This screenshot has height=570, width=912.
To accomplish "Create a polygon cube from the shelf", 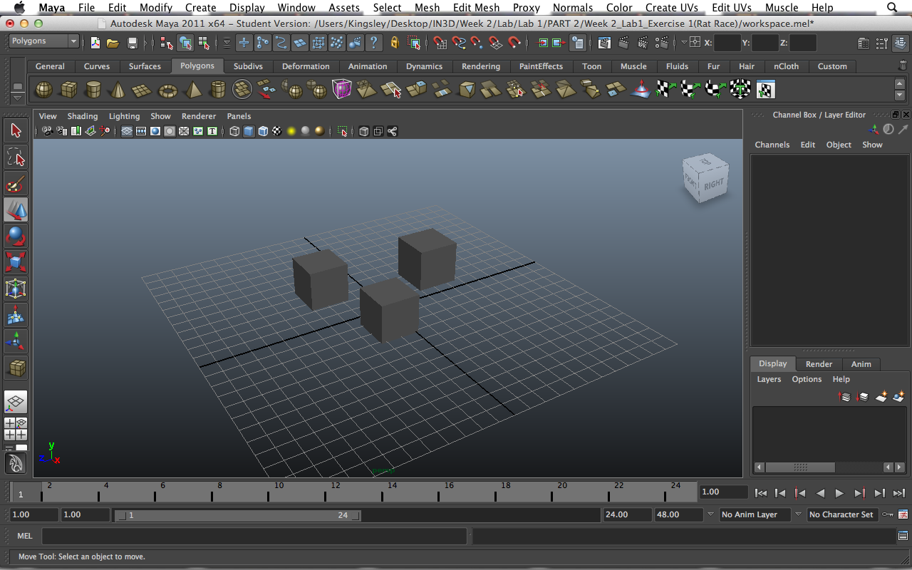I will point(68,90).
